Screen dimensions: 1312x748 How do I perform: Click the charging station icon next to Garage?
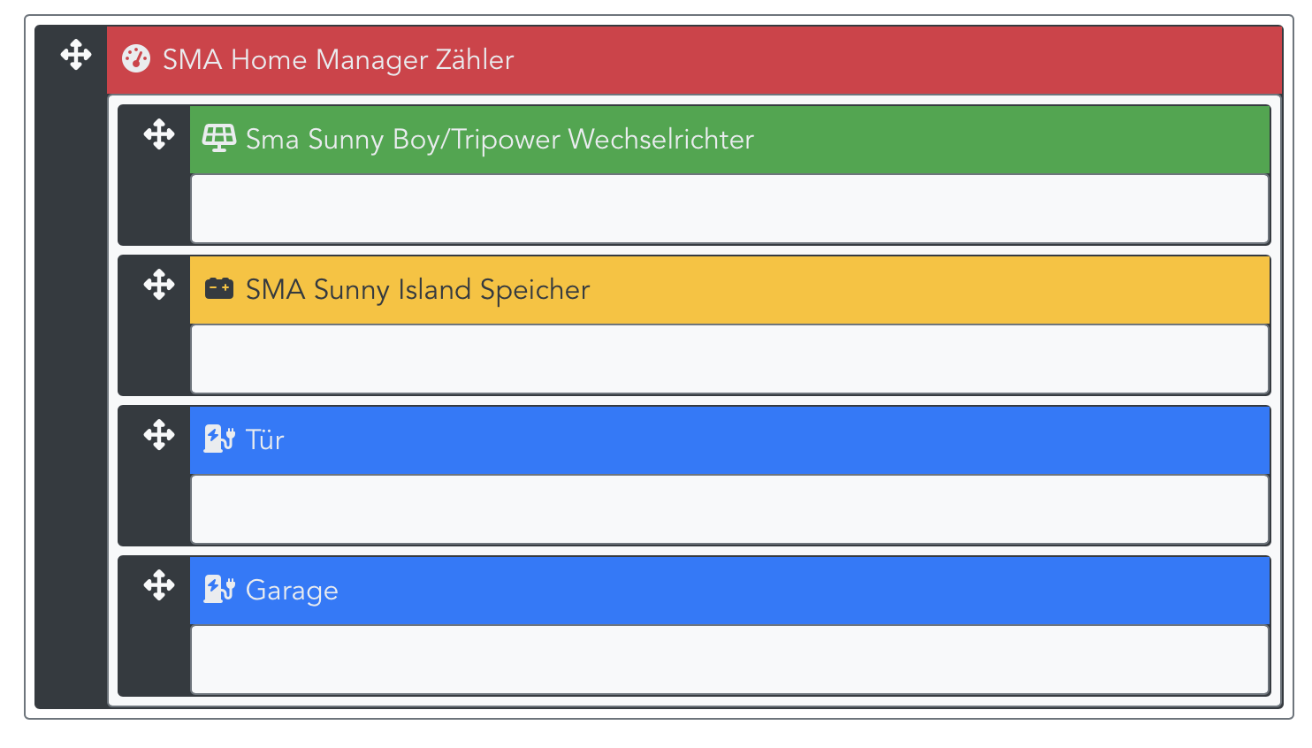(x=219, y=589)
